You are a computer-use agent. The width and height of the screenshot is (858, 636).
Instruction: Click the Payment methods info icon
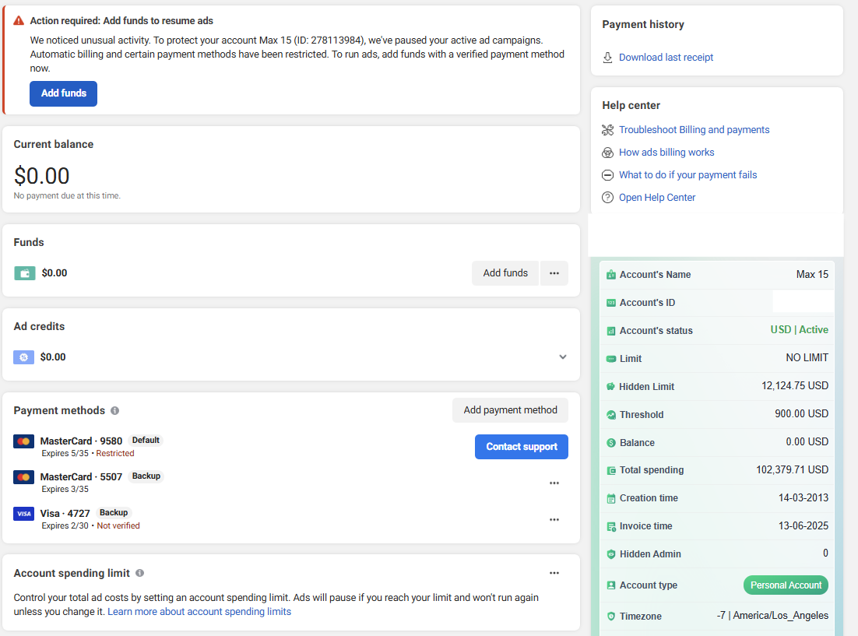pyautogui.click(x=115, y=410)
